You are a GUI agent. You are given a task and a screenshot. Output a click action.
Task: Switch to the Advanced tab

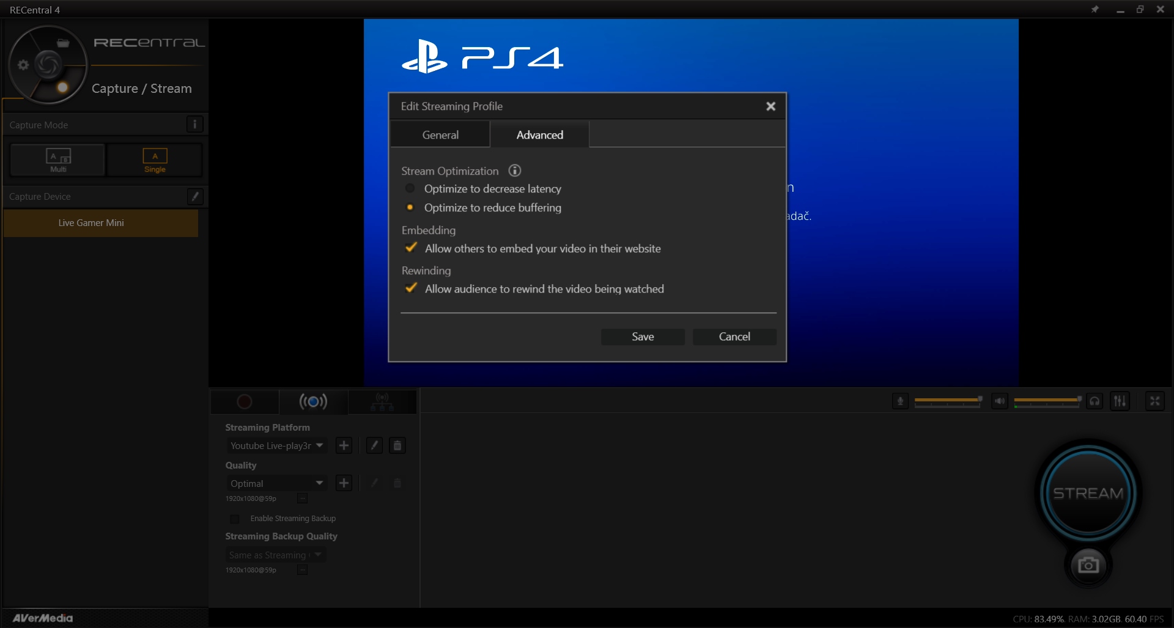540,134
